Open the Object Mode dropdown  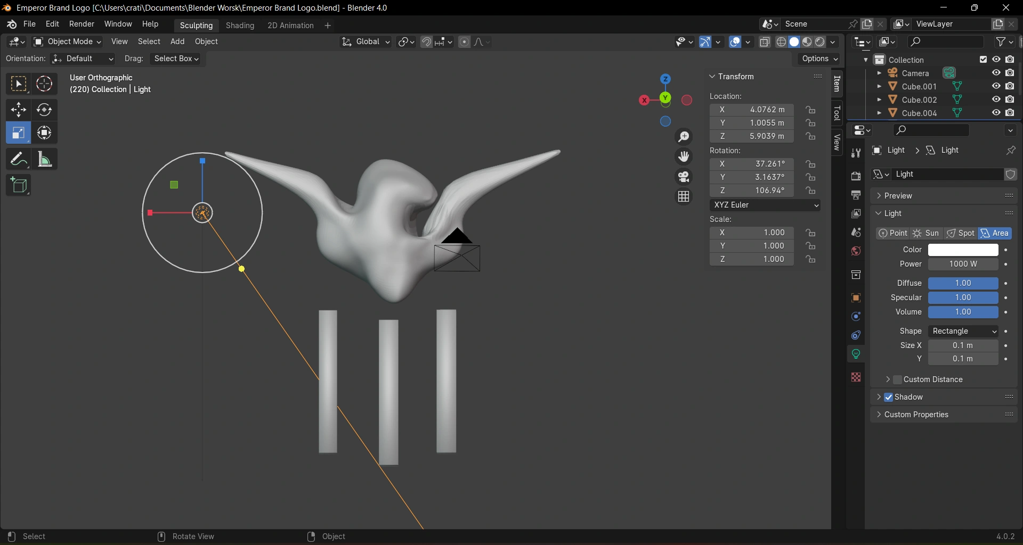pos(68,42)
